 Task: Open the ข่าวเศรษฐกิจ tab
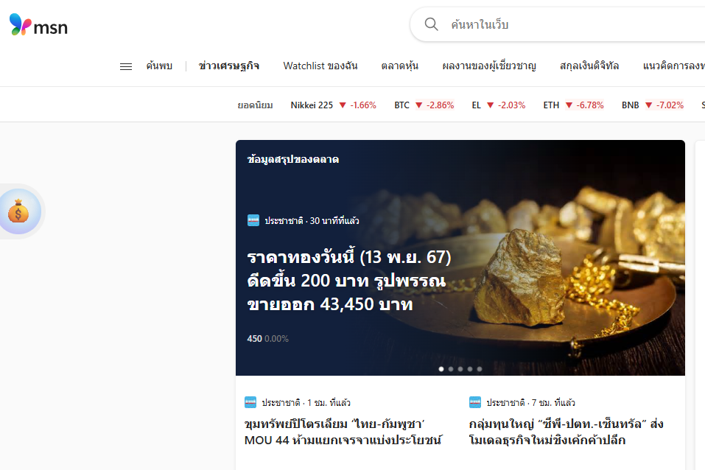228,66
